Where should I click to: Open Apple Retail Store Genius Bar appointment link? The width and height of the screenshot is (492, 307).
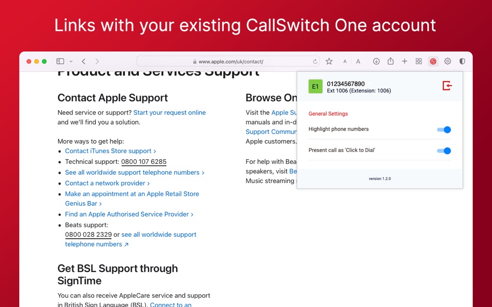coord(132,198)
